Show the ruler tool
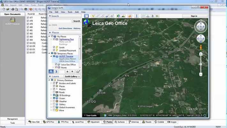Screen dimensions: 227x128 [x=137, y=16]
